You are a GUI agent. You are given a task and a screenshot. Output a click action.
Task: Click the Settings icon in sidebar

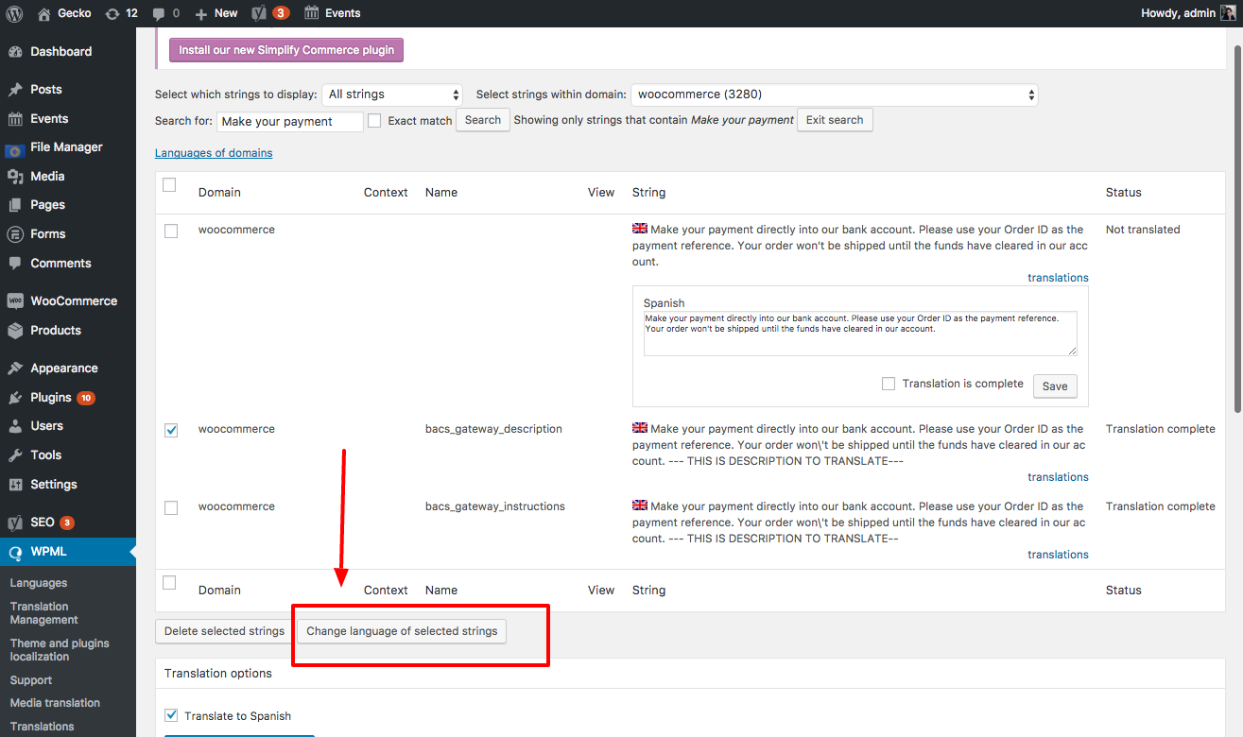click(15, 485)
